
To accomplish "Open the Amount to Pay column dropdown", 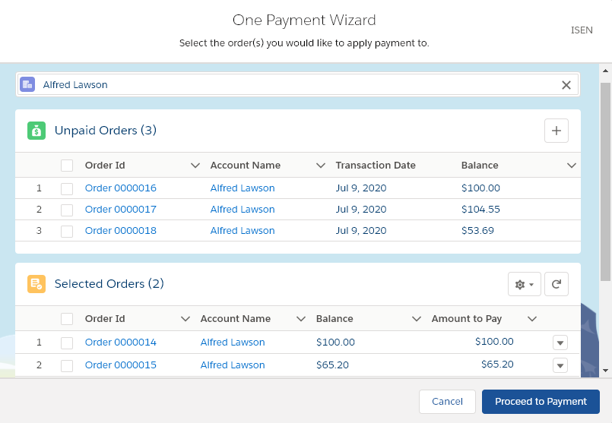I will (532, 319).
